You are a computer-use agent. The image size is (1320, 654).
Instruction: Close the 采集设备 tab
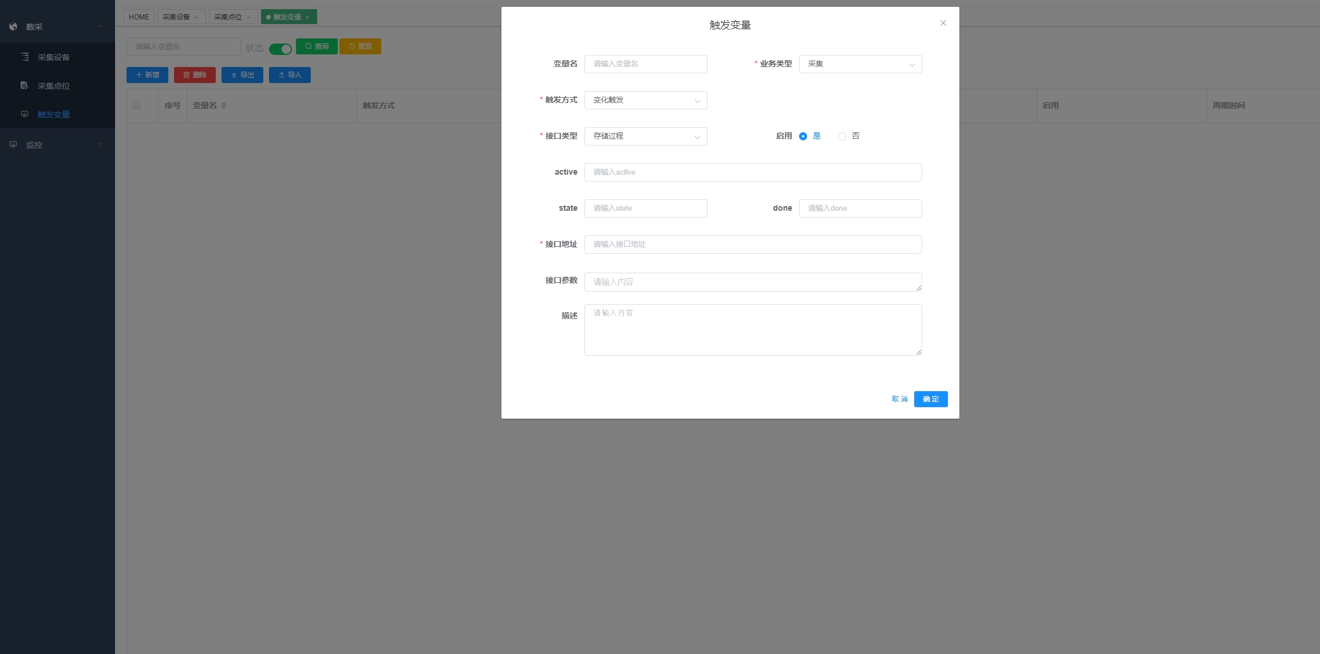pyautogui.click(x=196, y=17)
